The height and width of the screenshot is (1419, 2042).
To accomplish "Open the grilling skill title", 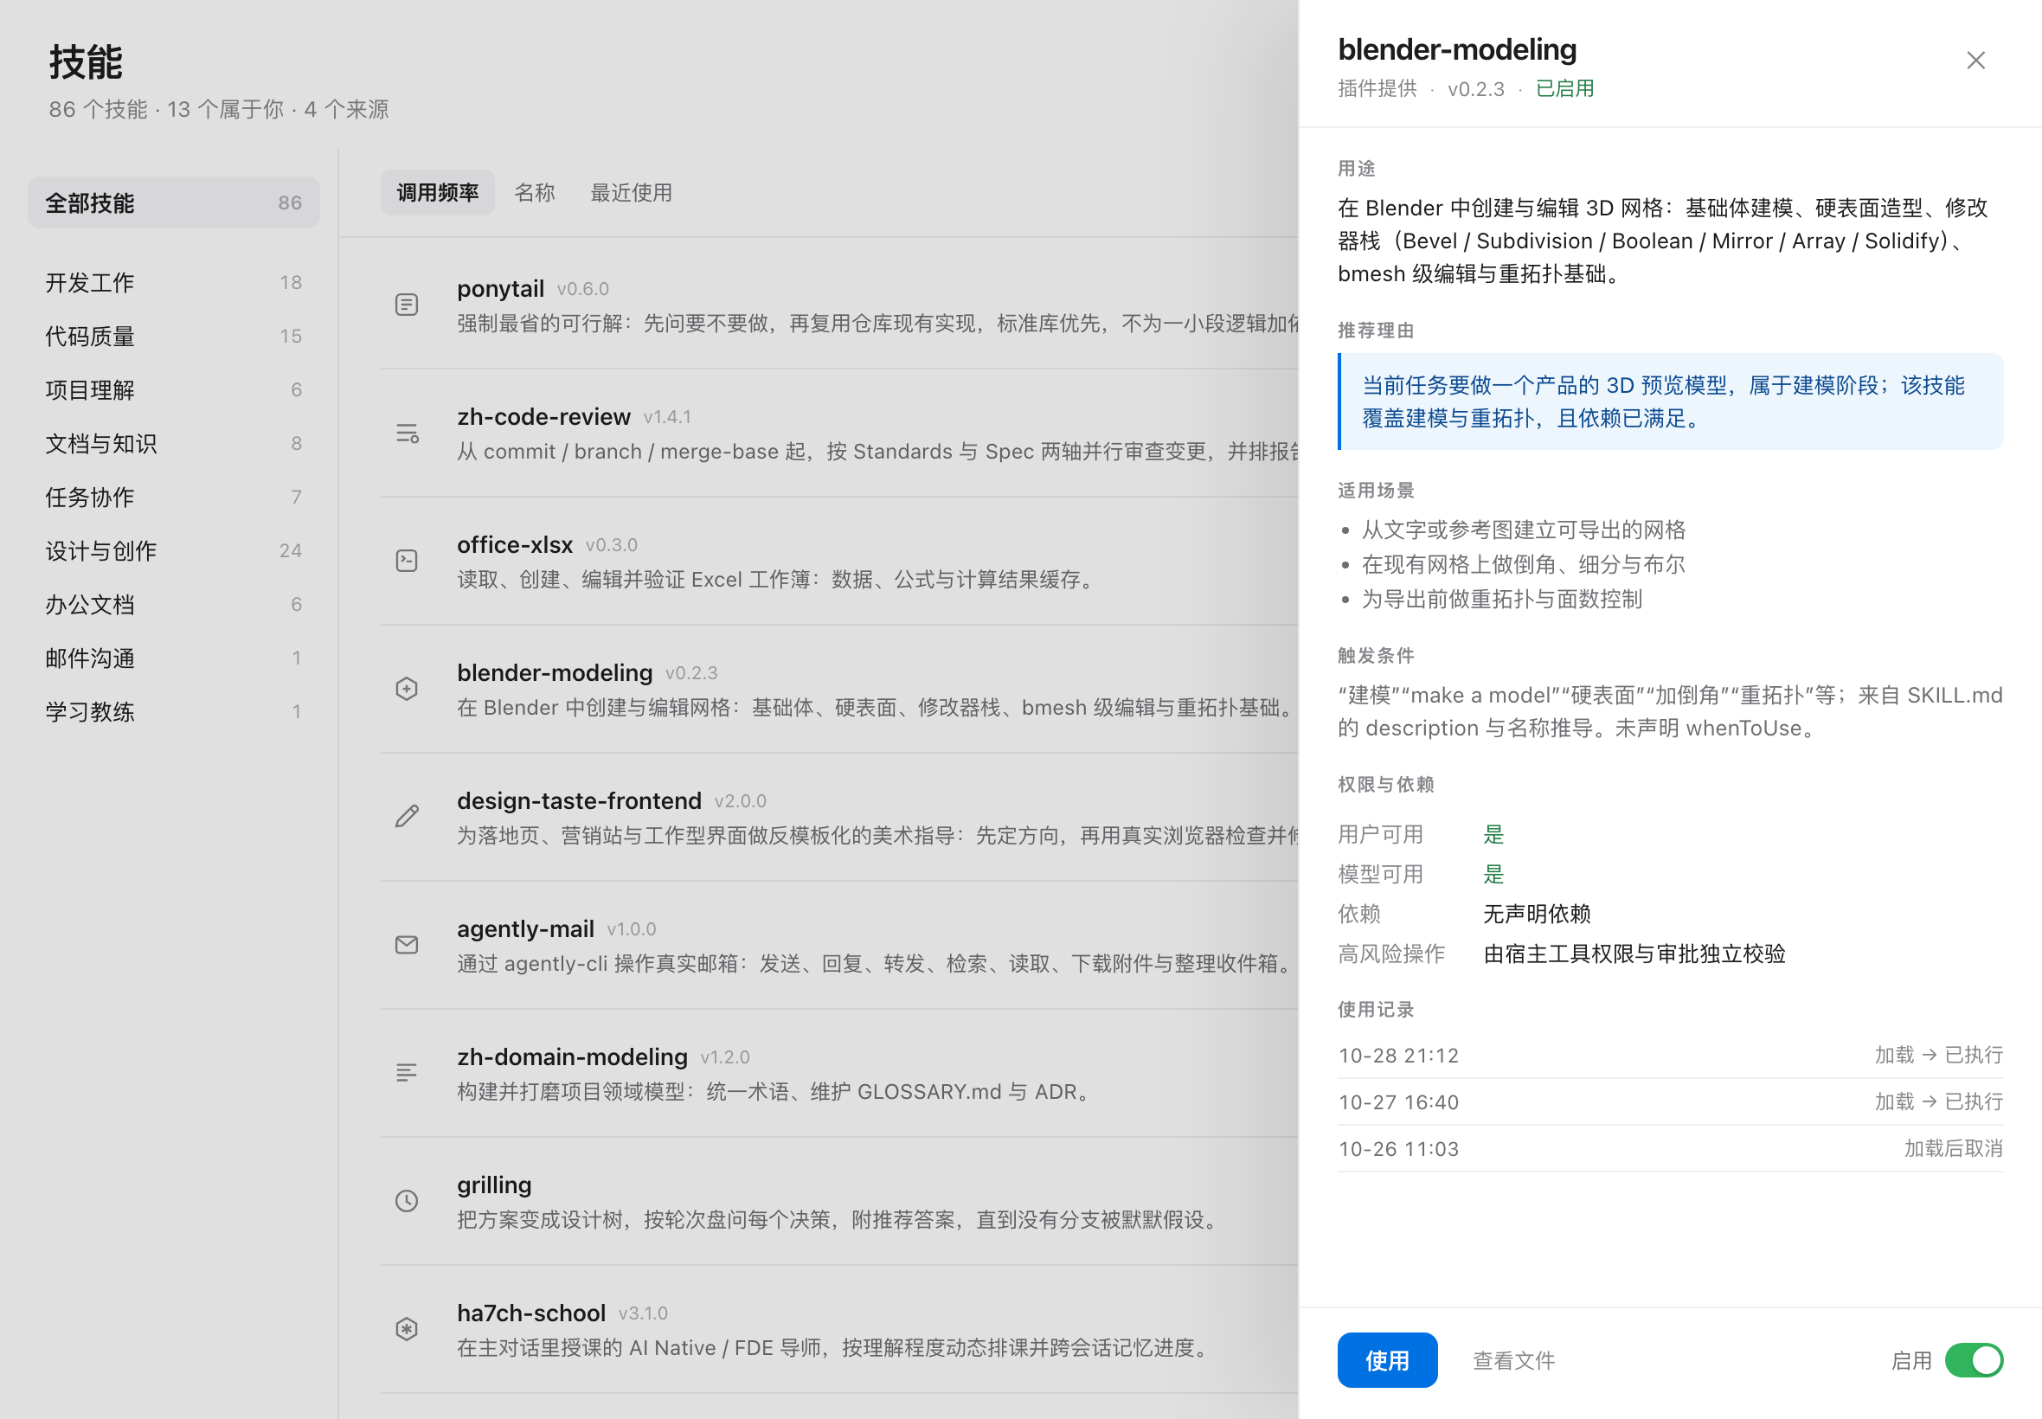I will 494,1185.
